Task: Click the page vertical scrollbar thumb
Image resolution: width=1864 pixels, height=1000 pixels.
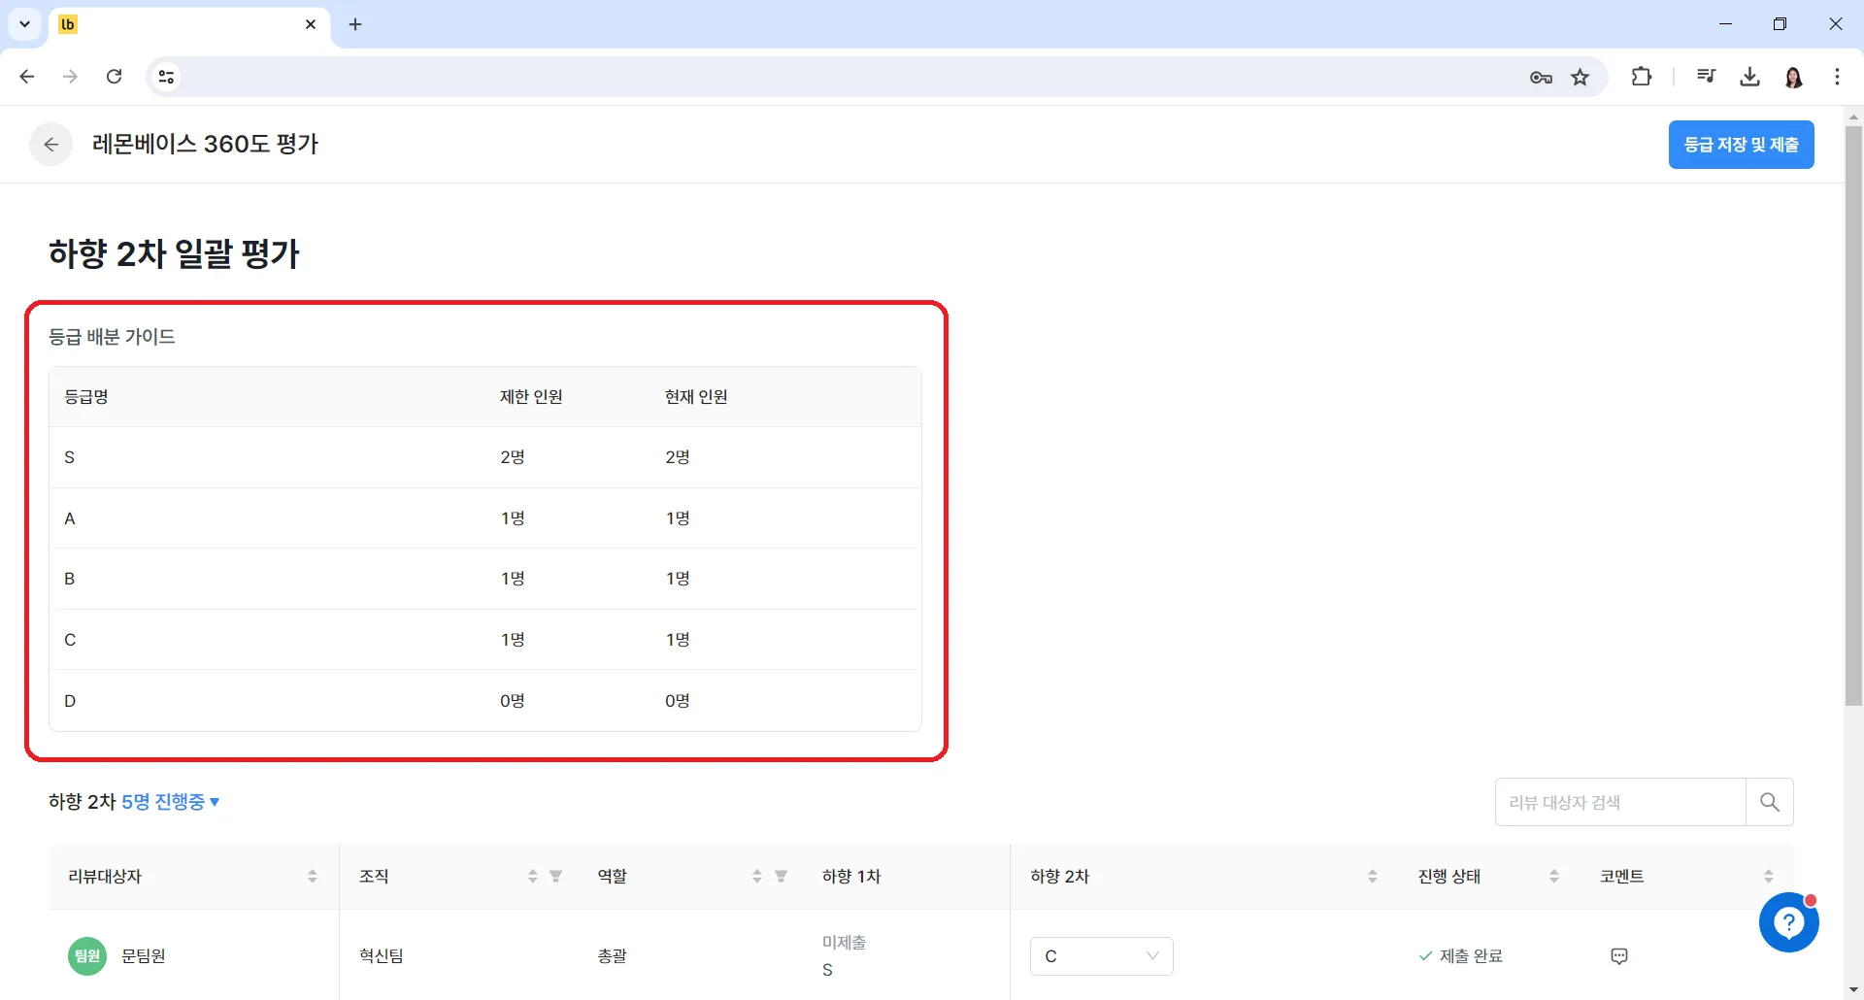Action: click(1853, 416)
